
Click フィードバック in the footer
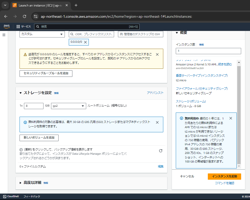pos(32,196)
